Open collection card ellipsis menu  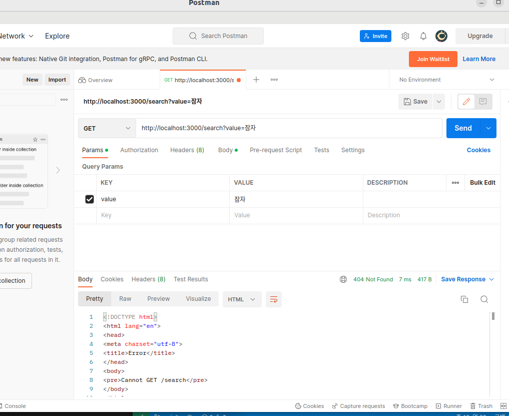coord(43,140)
